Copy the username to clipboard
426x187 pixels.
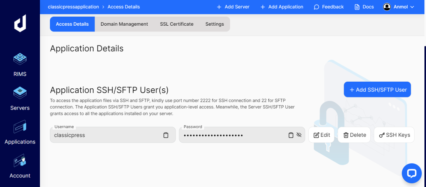[166, 135]
